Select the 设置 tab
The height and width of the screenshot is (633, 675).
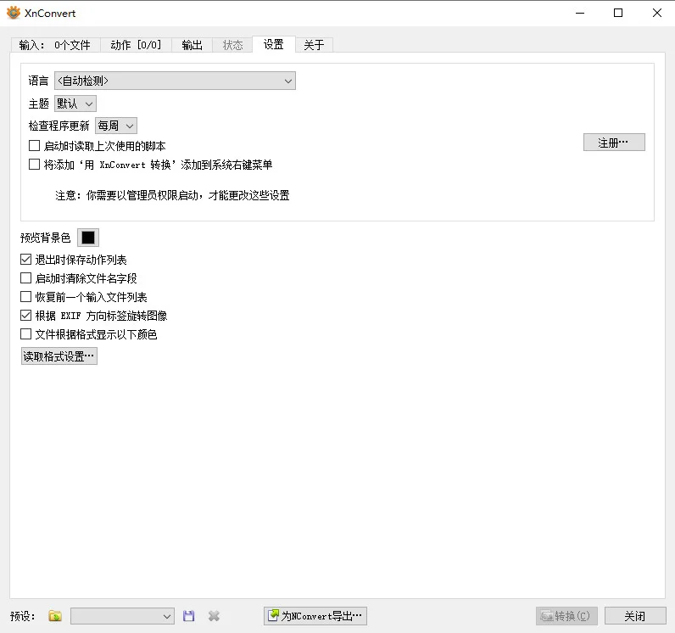pos(274,44)
